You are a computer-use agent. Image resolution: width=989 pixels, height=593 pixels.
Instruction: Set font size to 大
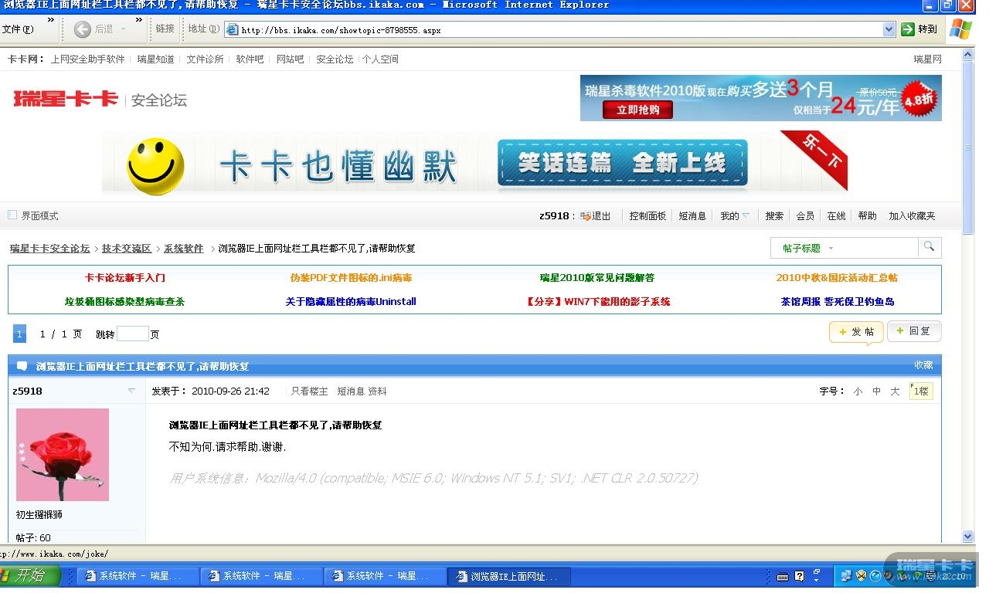pos(895,391)
